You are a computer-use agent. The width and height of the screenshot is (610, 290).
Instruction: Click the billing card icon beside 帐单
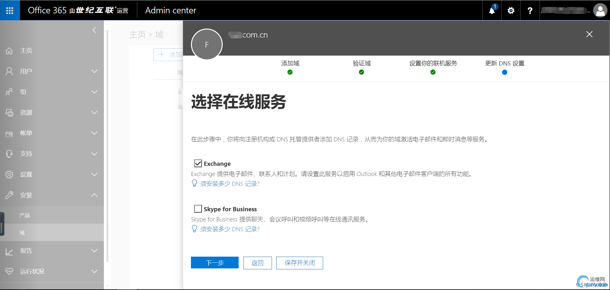[9, 134]
